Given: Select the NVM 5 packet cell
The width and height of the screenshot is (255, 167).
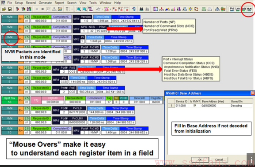Looking at the screenshot, I should coord(9,70).
